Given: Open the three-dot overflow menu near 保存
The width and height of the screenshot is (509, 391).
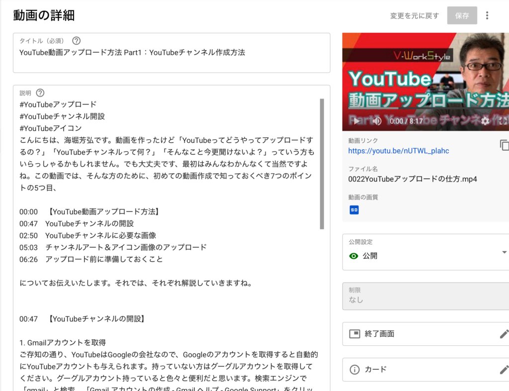Looking at the screenshot, I should point(487,15).
